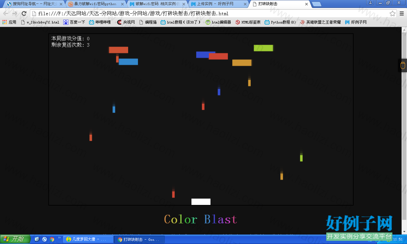Click the 本局游戏分值 score text
Image resolution: width=407 pixels, height=244 pixels.
[71, 39]
